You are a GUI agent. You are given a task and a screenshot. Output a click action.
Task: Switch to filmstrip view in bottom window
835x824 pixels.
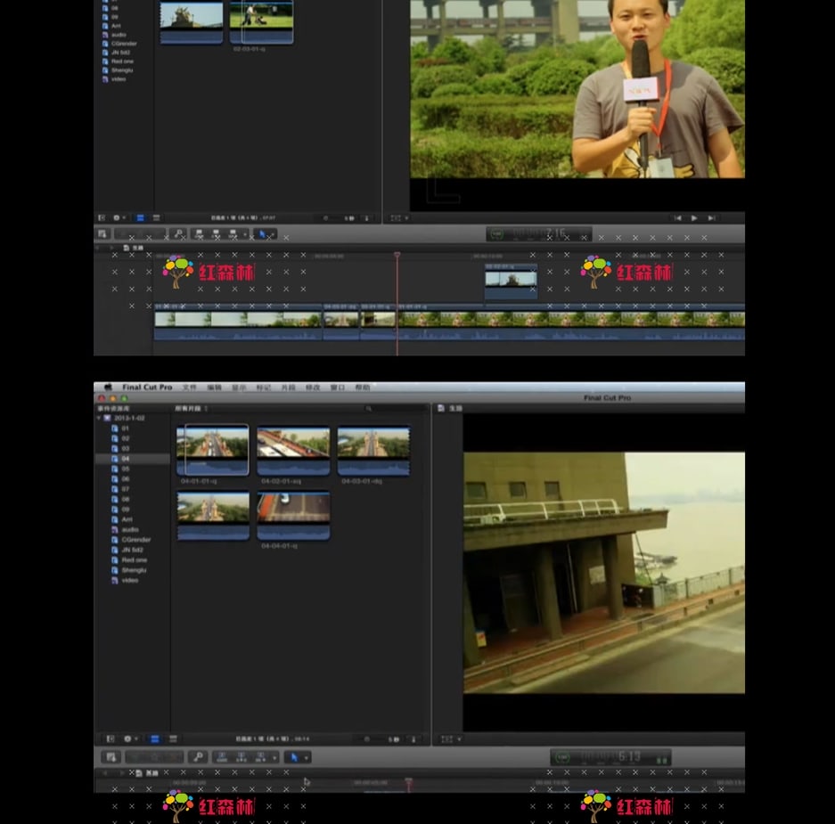click(155, 738)
